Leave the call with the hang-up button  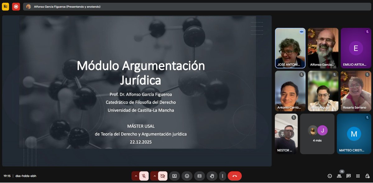coord(235,176)
